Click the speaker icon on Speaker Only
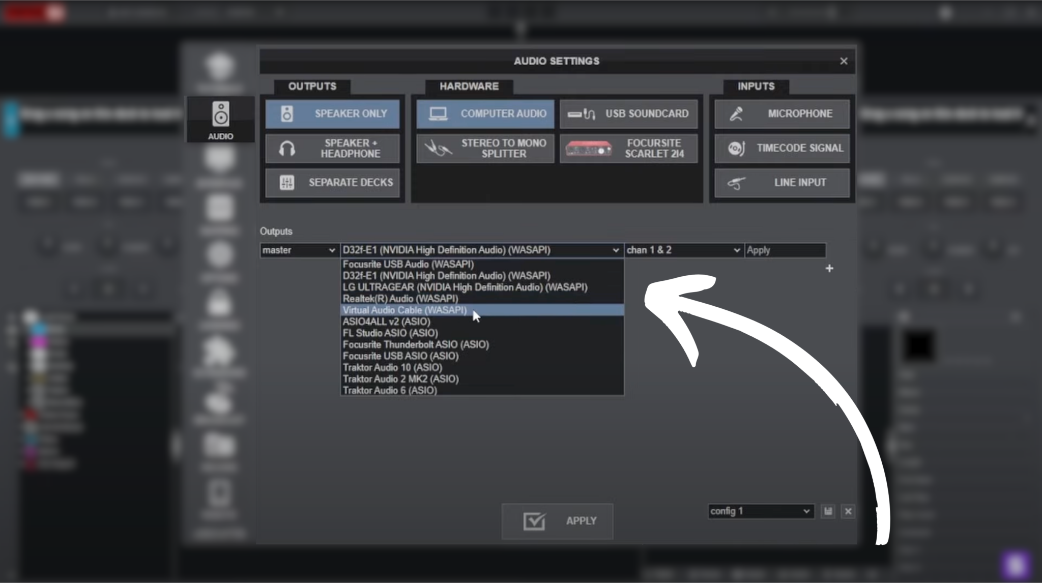 [288, 113]
